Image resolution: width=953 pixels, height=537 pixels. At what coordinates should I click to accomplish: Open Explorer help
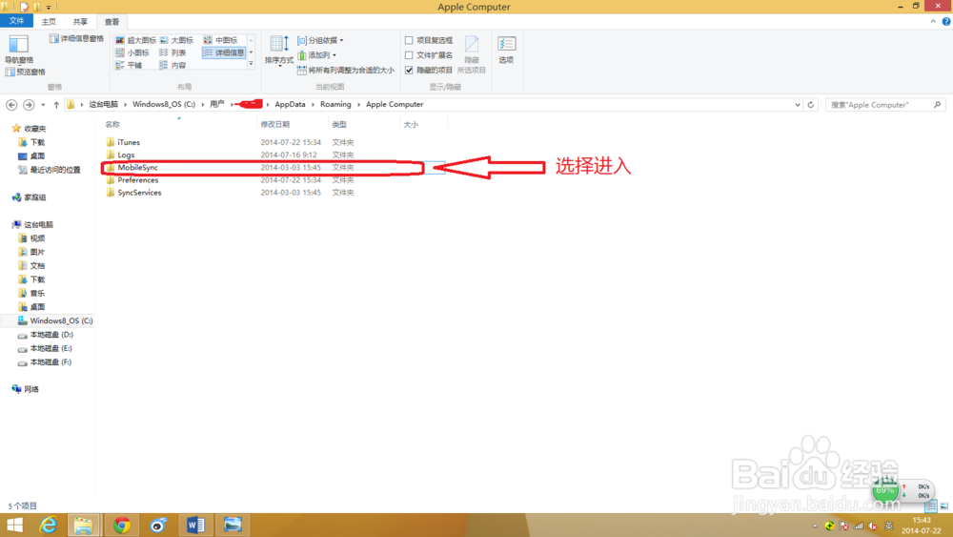(x=946, y=21)
